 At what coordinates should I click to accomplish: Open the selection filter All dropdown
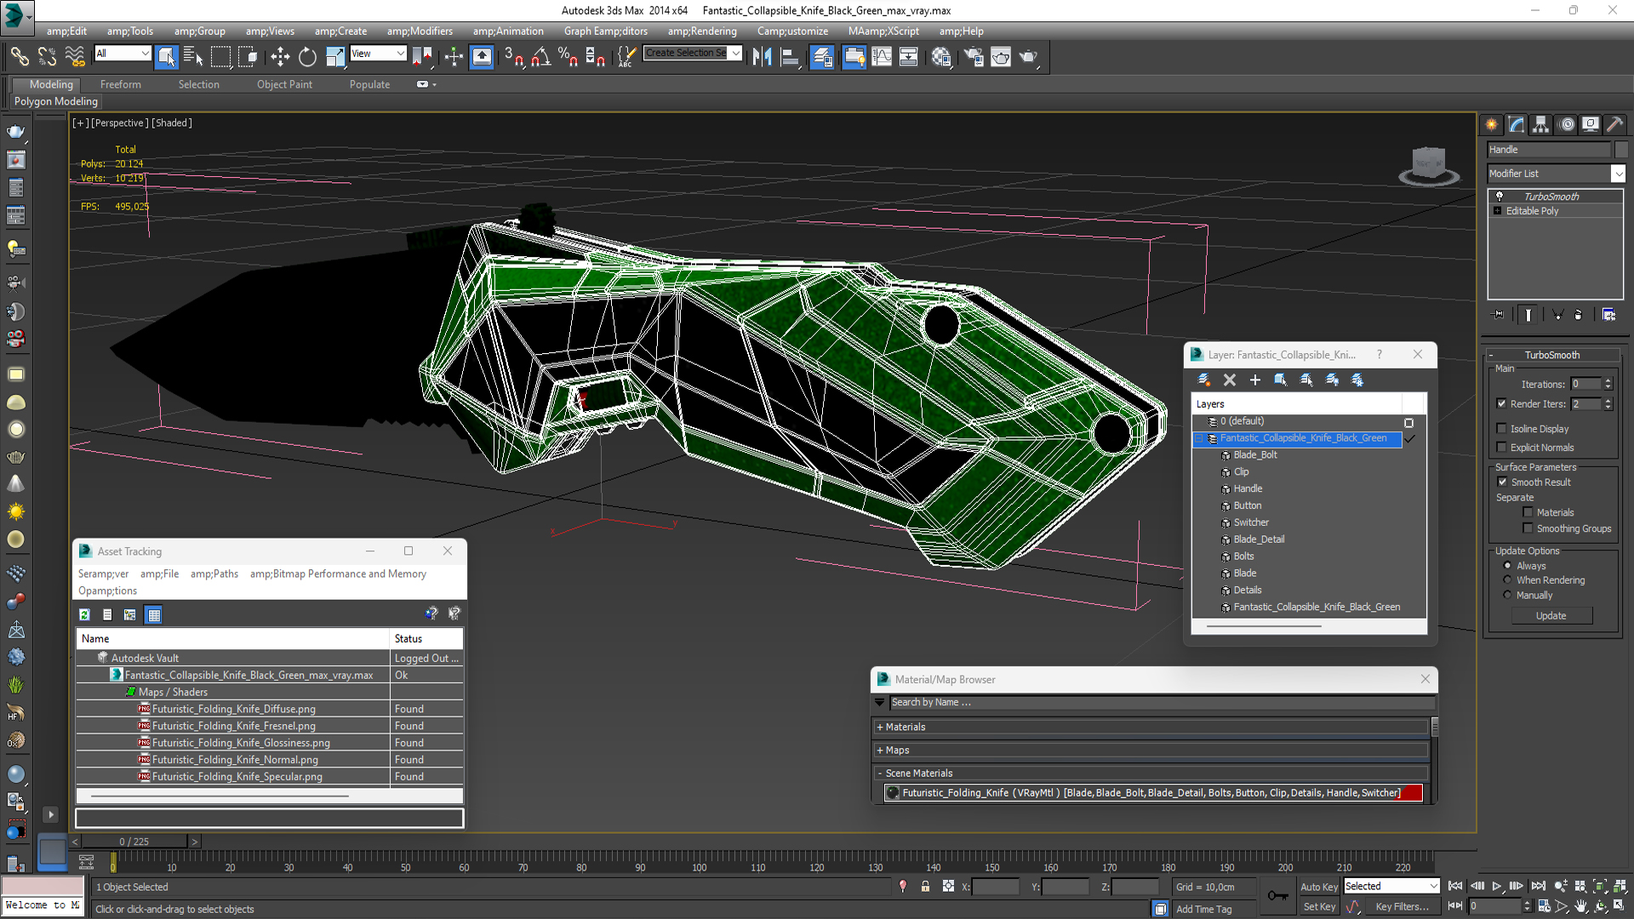click(x=123, y=54)
